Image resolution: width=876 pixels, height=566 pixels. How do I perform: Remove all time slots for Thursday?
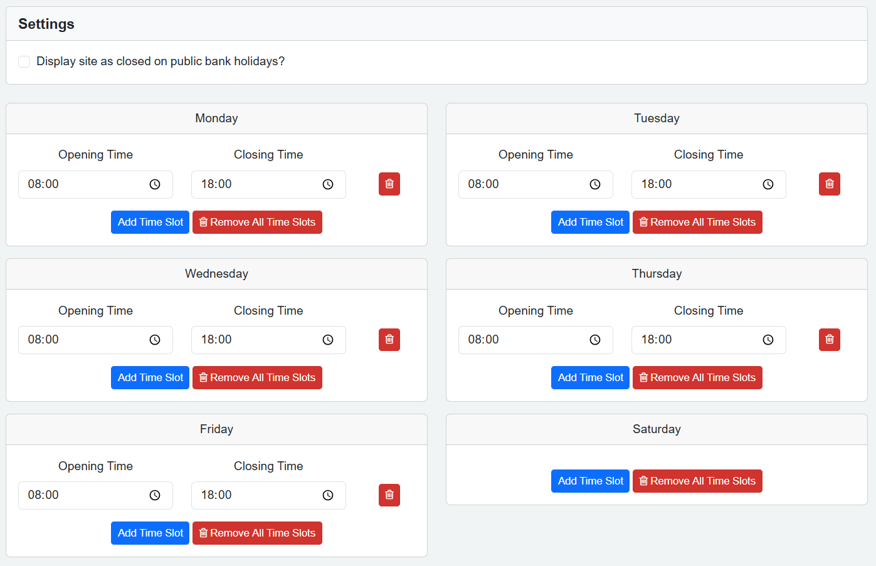tap(697, 378)
